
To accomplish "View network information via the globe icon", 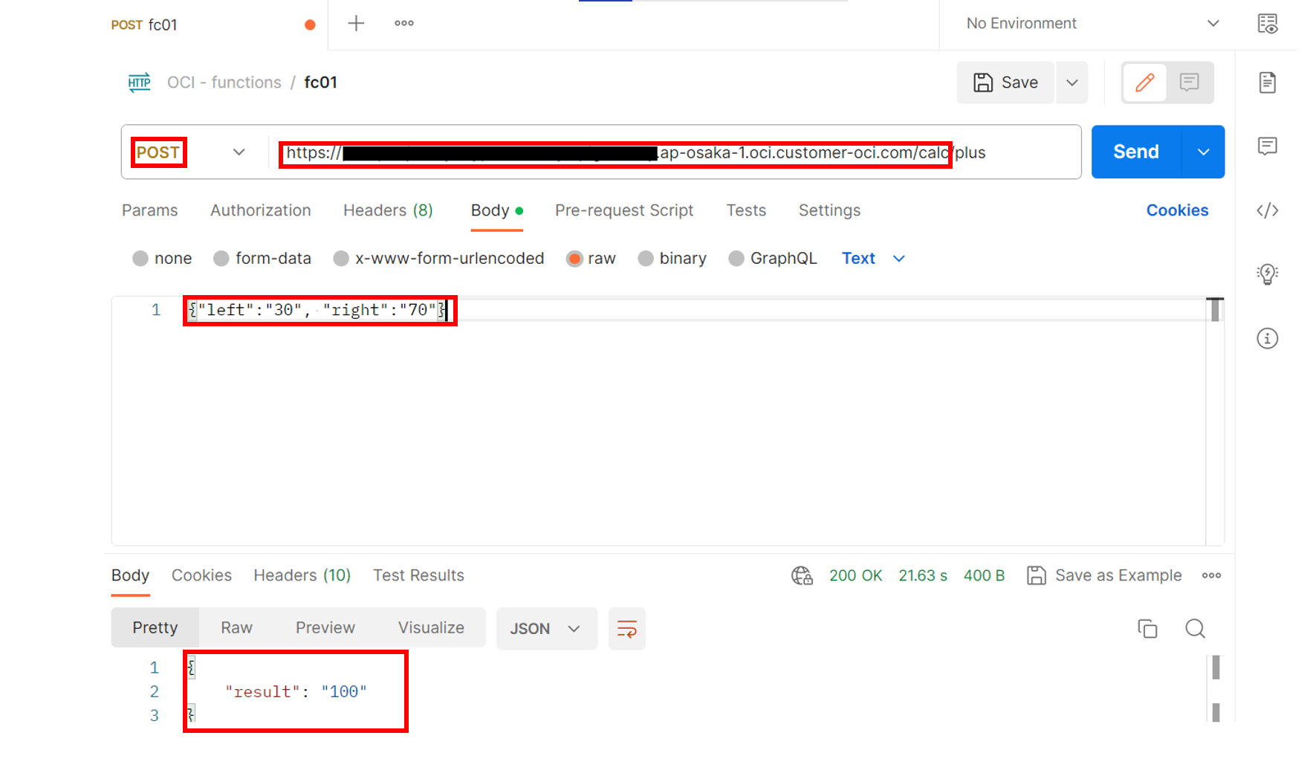I will click(x=802, y=575).
